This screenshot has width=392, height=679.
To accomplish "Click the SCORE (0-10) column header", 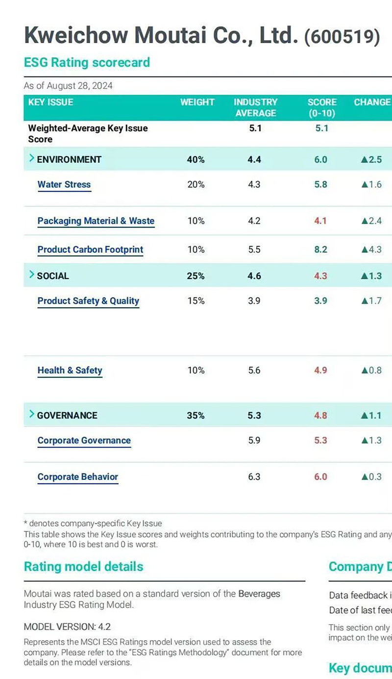I will 322,107.
